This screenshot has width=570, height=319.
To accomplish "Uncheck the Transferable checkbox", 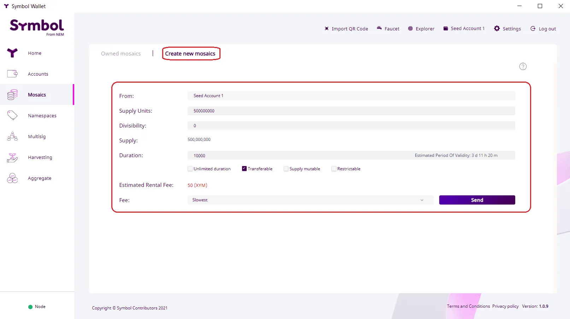I will (x=244, y=169).
